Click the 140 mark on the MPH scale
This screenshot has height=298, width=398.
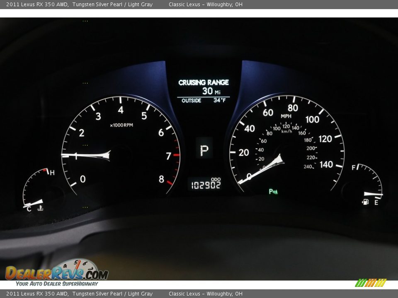coord(326,165)
